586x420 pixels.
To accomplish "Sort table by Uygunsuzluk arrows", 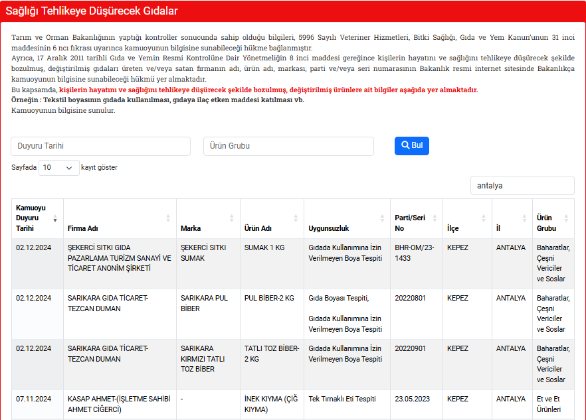I will click(382, 218).
